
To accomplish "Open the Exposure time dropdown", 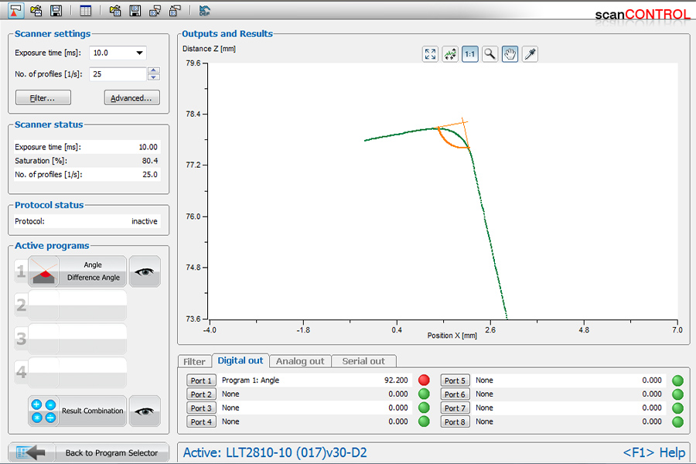I will click(x=140, y=53).
